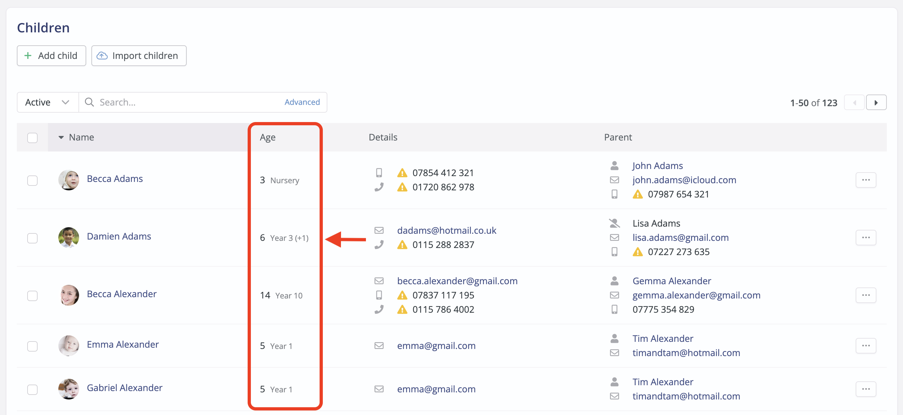Viewport: 903px width, 415px height.
Task: Open more options menu for Damien Adams
Action: pyautogui.click(x=865, y=237)
